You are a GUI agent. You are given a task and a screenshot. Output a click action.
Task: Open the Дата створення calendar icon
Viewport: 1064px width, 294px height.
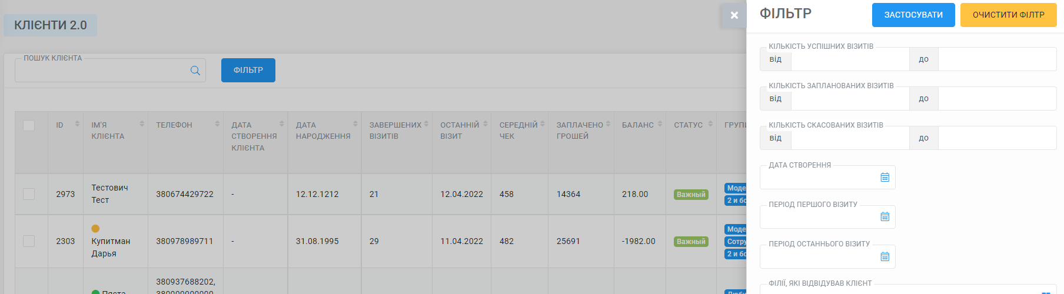pos(885,177)
